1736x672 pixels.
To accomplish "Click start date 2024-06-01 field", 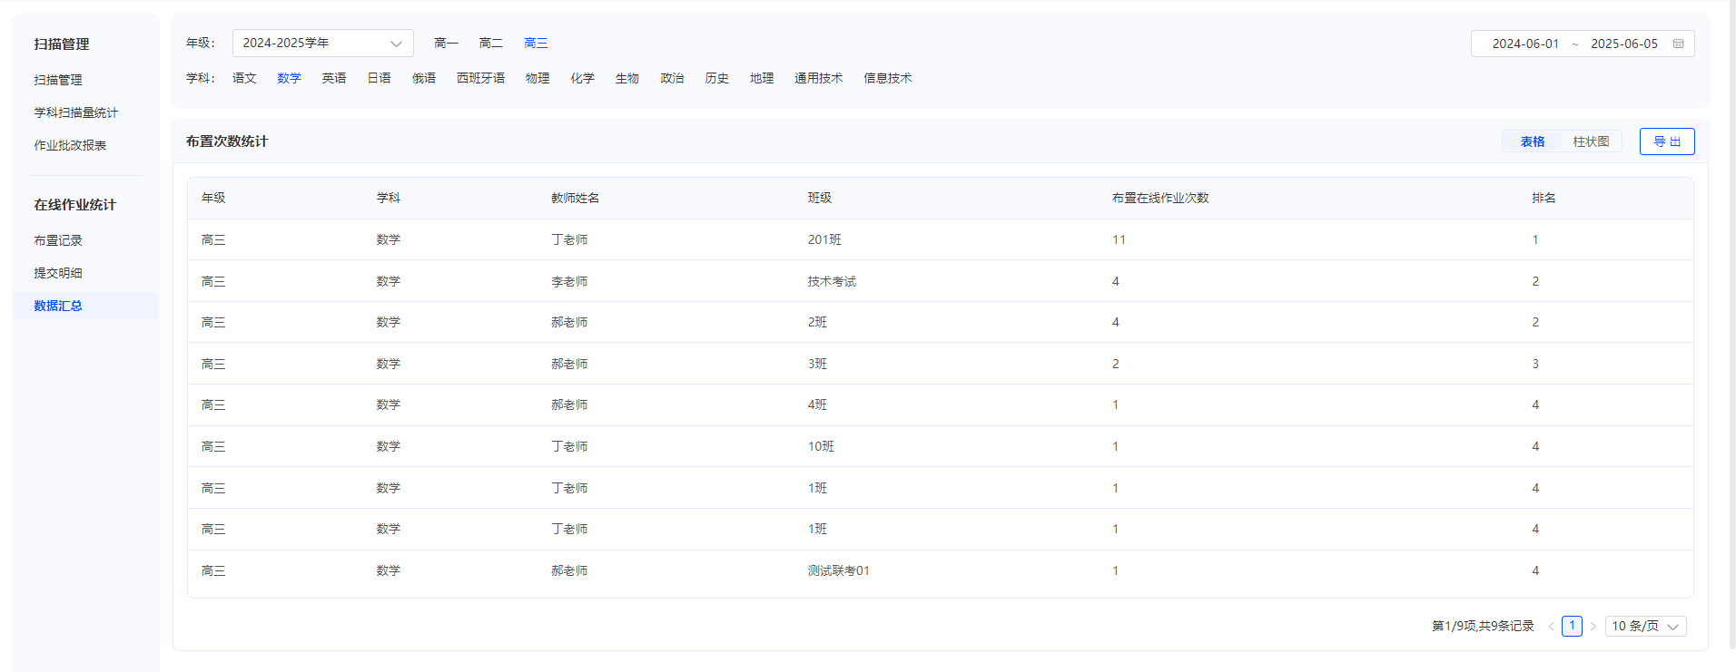I will click(1525, 44).
